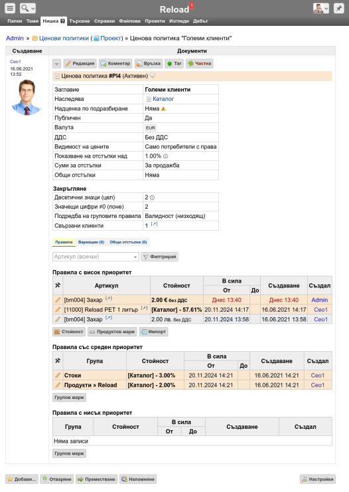
Task: Open Ceo1 author link in Създаване column
Action: point(15,61)
